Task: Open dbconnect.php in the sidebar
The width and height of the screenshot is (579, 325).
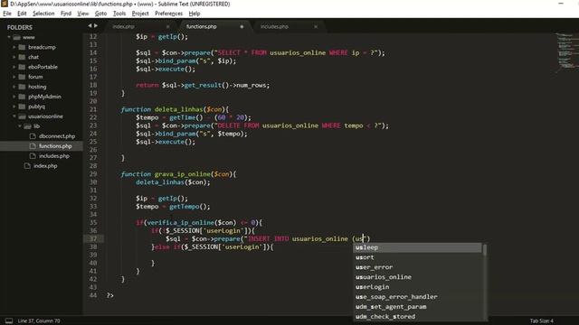Action: click(x=57, y=136)
